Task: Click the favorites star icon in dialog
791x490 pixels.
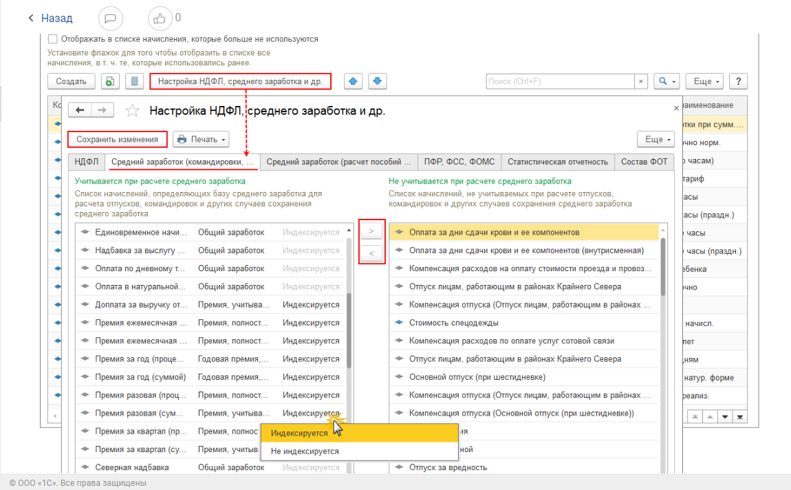Action: [133, 111]
